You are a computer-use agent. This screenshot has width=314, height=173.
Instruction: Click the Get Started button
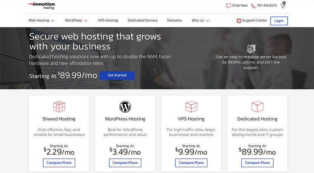pyautogui.click(x=117, y=75)
